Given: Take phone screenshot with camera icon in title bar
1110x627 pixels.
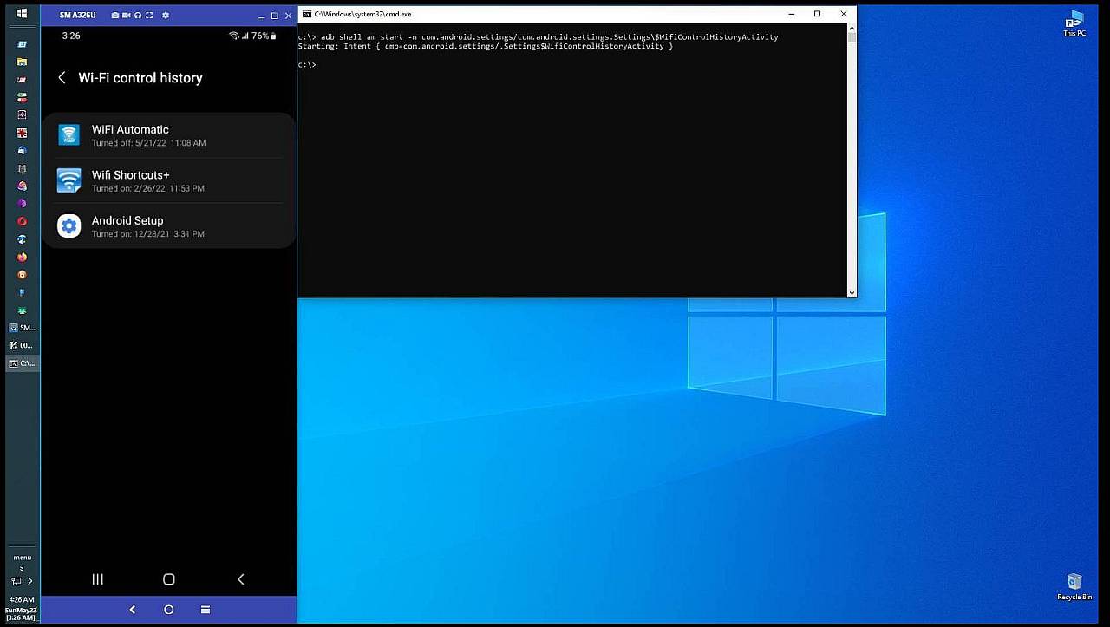Looking at the screenshot, I should pos(115,16).
